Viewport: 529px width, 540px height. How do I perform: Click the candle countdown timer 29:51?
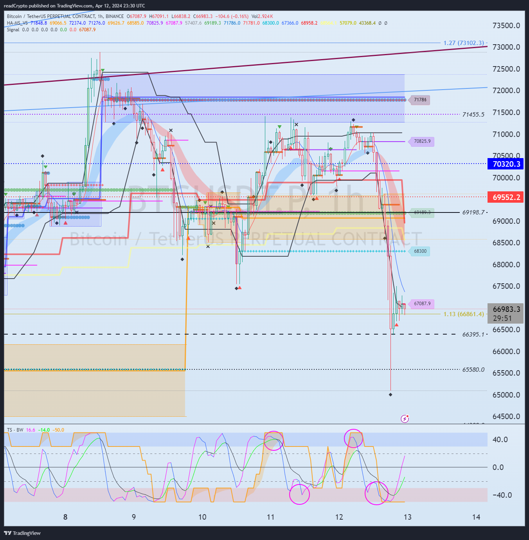click(x=502, y=319)
